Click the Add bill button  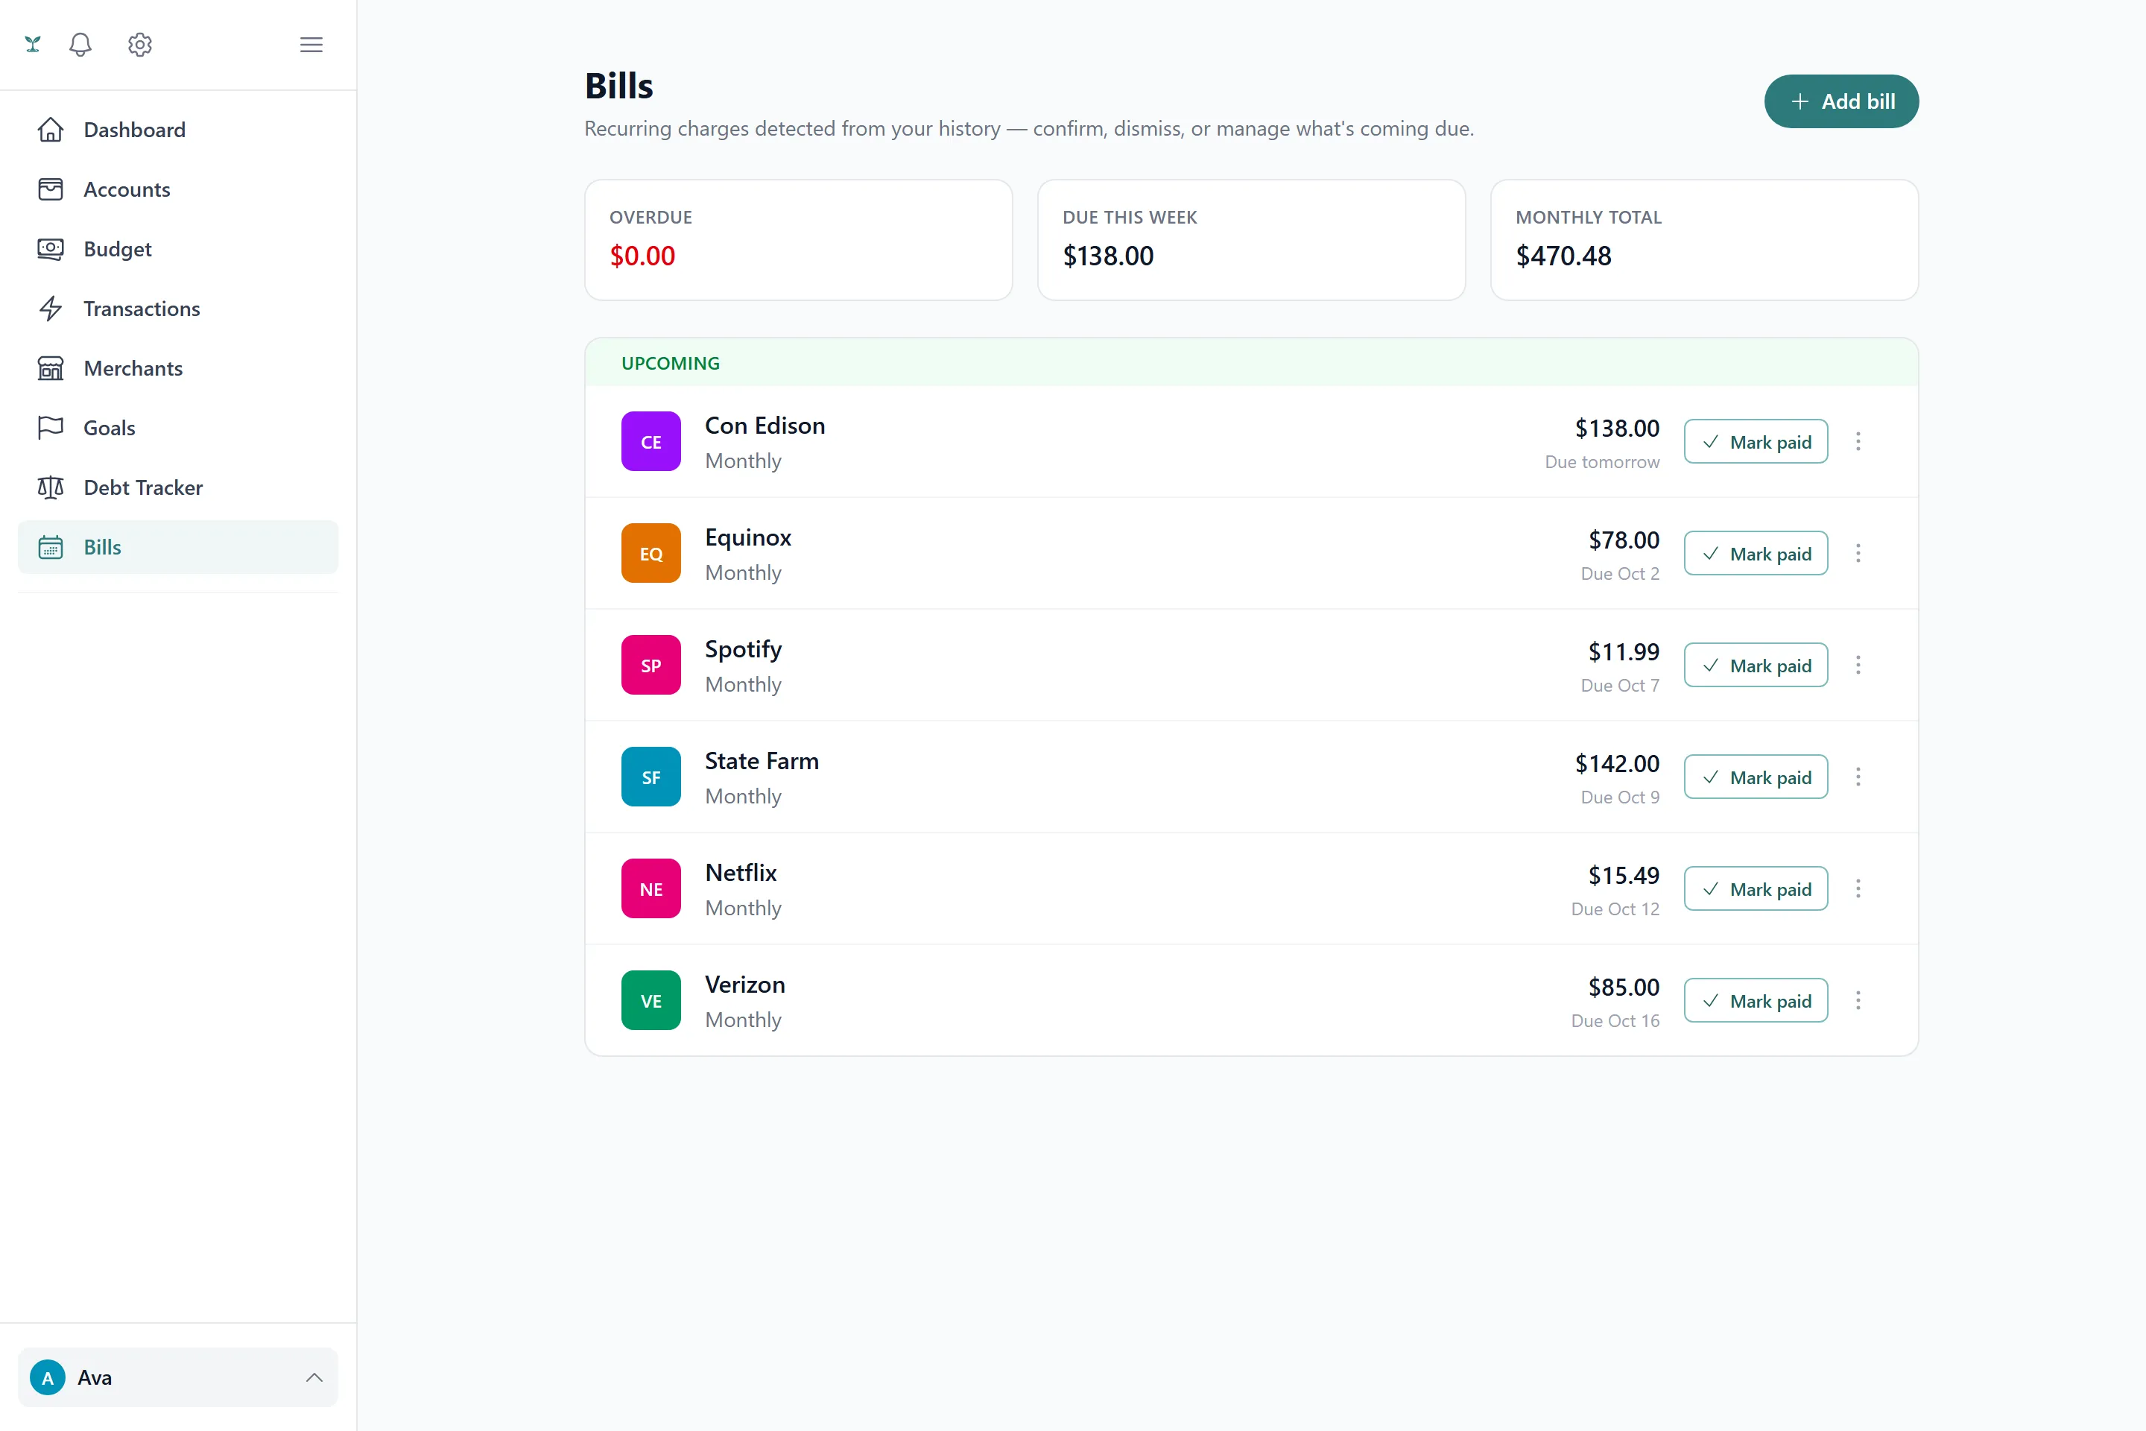tap(1841, 101)
